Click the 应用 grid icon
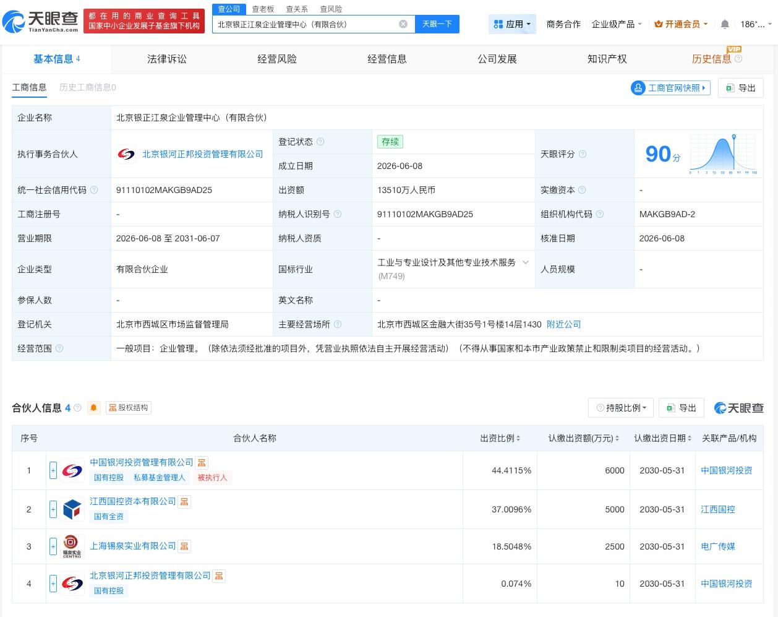The image size is (778, 617). click(x=498, y=24)
